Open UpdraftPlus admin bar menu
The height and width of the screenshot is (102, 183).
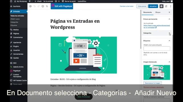(82, 1)
